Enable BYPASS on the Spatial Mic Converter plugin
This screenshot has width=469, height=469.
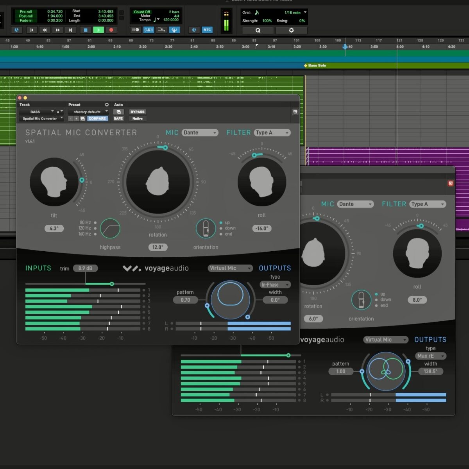coord(138,112)
